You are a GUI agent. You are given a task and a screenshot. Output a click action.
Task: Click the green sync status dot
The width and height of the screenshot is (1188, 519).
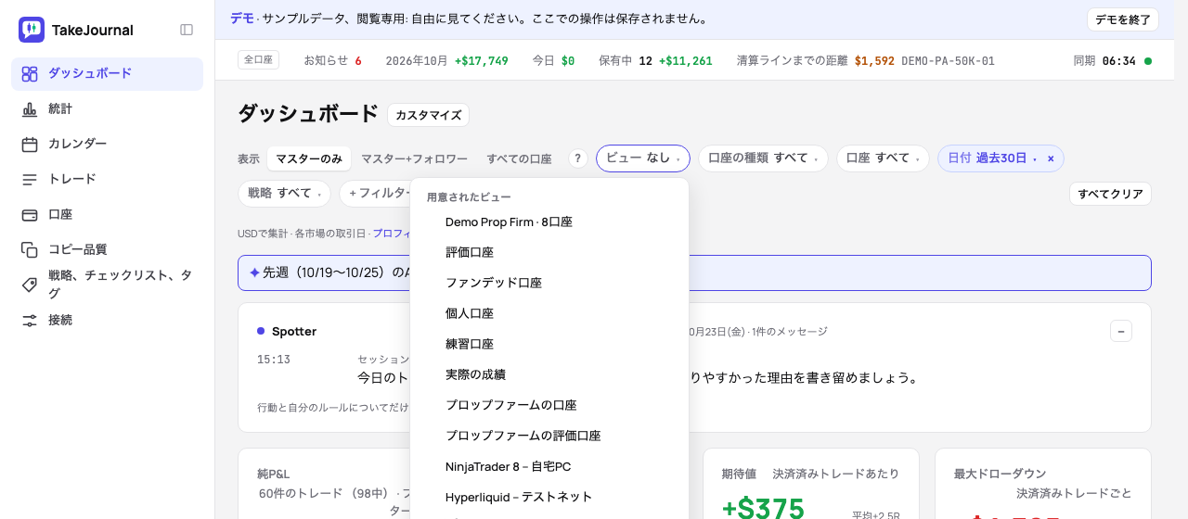(x=1148, y=61)
